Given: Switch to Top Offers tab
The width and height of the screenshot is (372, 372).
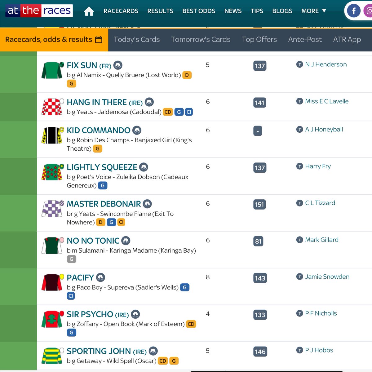Looking at the screenshot, I should (259, 40).
